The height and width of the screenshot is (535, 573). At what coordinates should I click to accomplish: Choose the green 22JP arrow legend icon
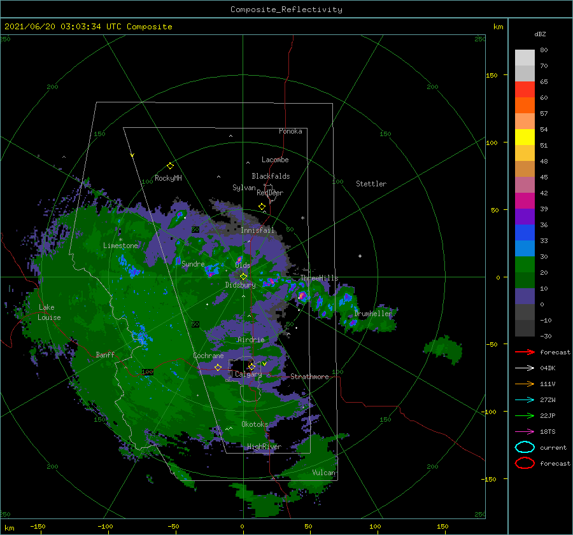525,415
